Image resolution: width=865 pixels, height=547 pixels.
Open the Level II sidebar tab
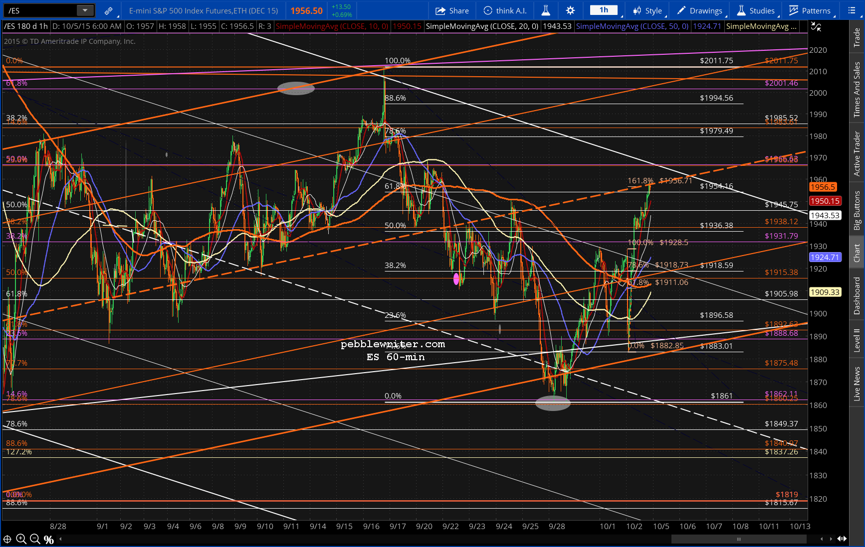(x=857, y=340)
